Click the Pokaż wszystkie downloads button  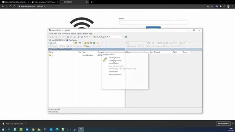tap(223, 124)
